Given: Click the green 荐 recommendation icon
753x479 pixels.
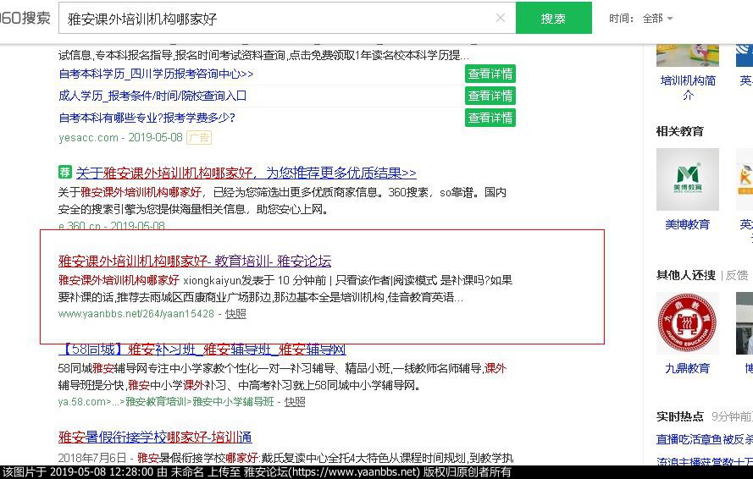Looking at the screenshot, I should click(x=65, y=172).
